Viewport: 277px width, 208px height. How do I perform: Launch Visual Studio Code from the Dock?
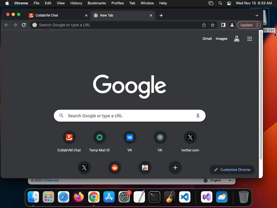tap(184, 197)
